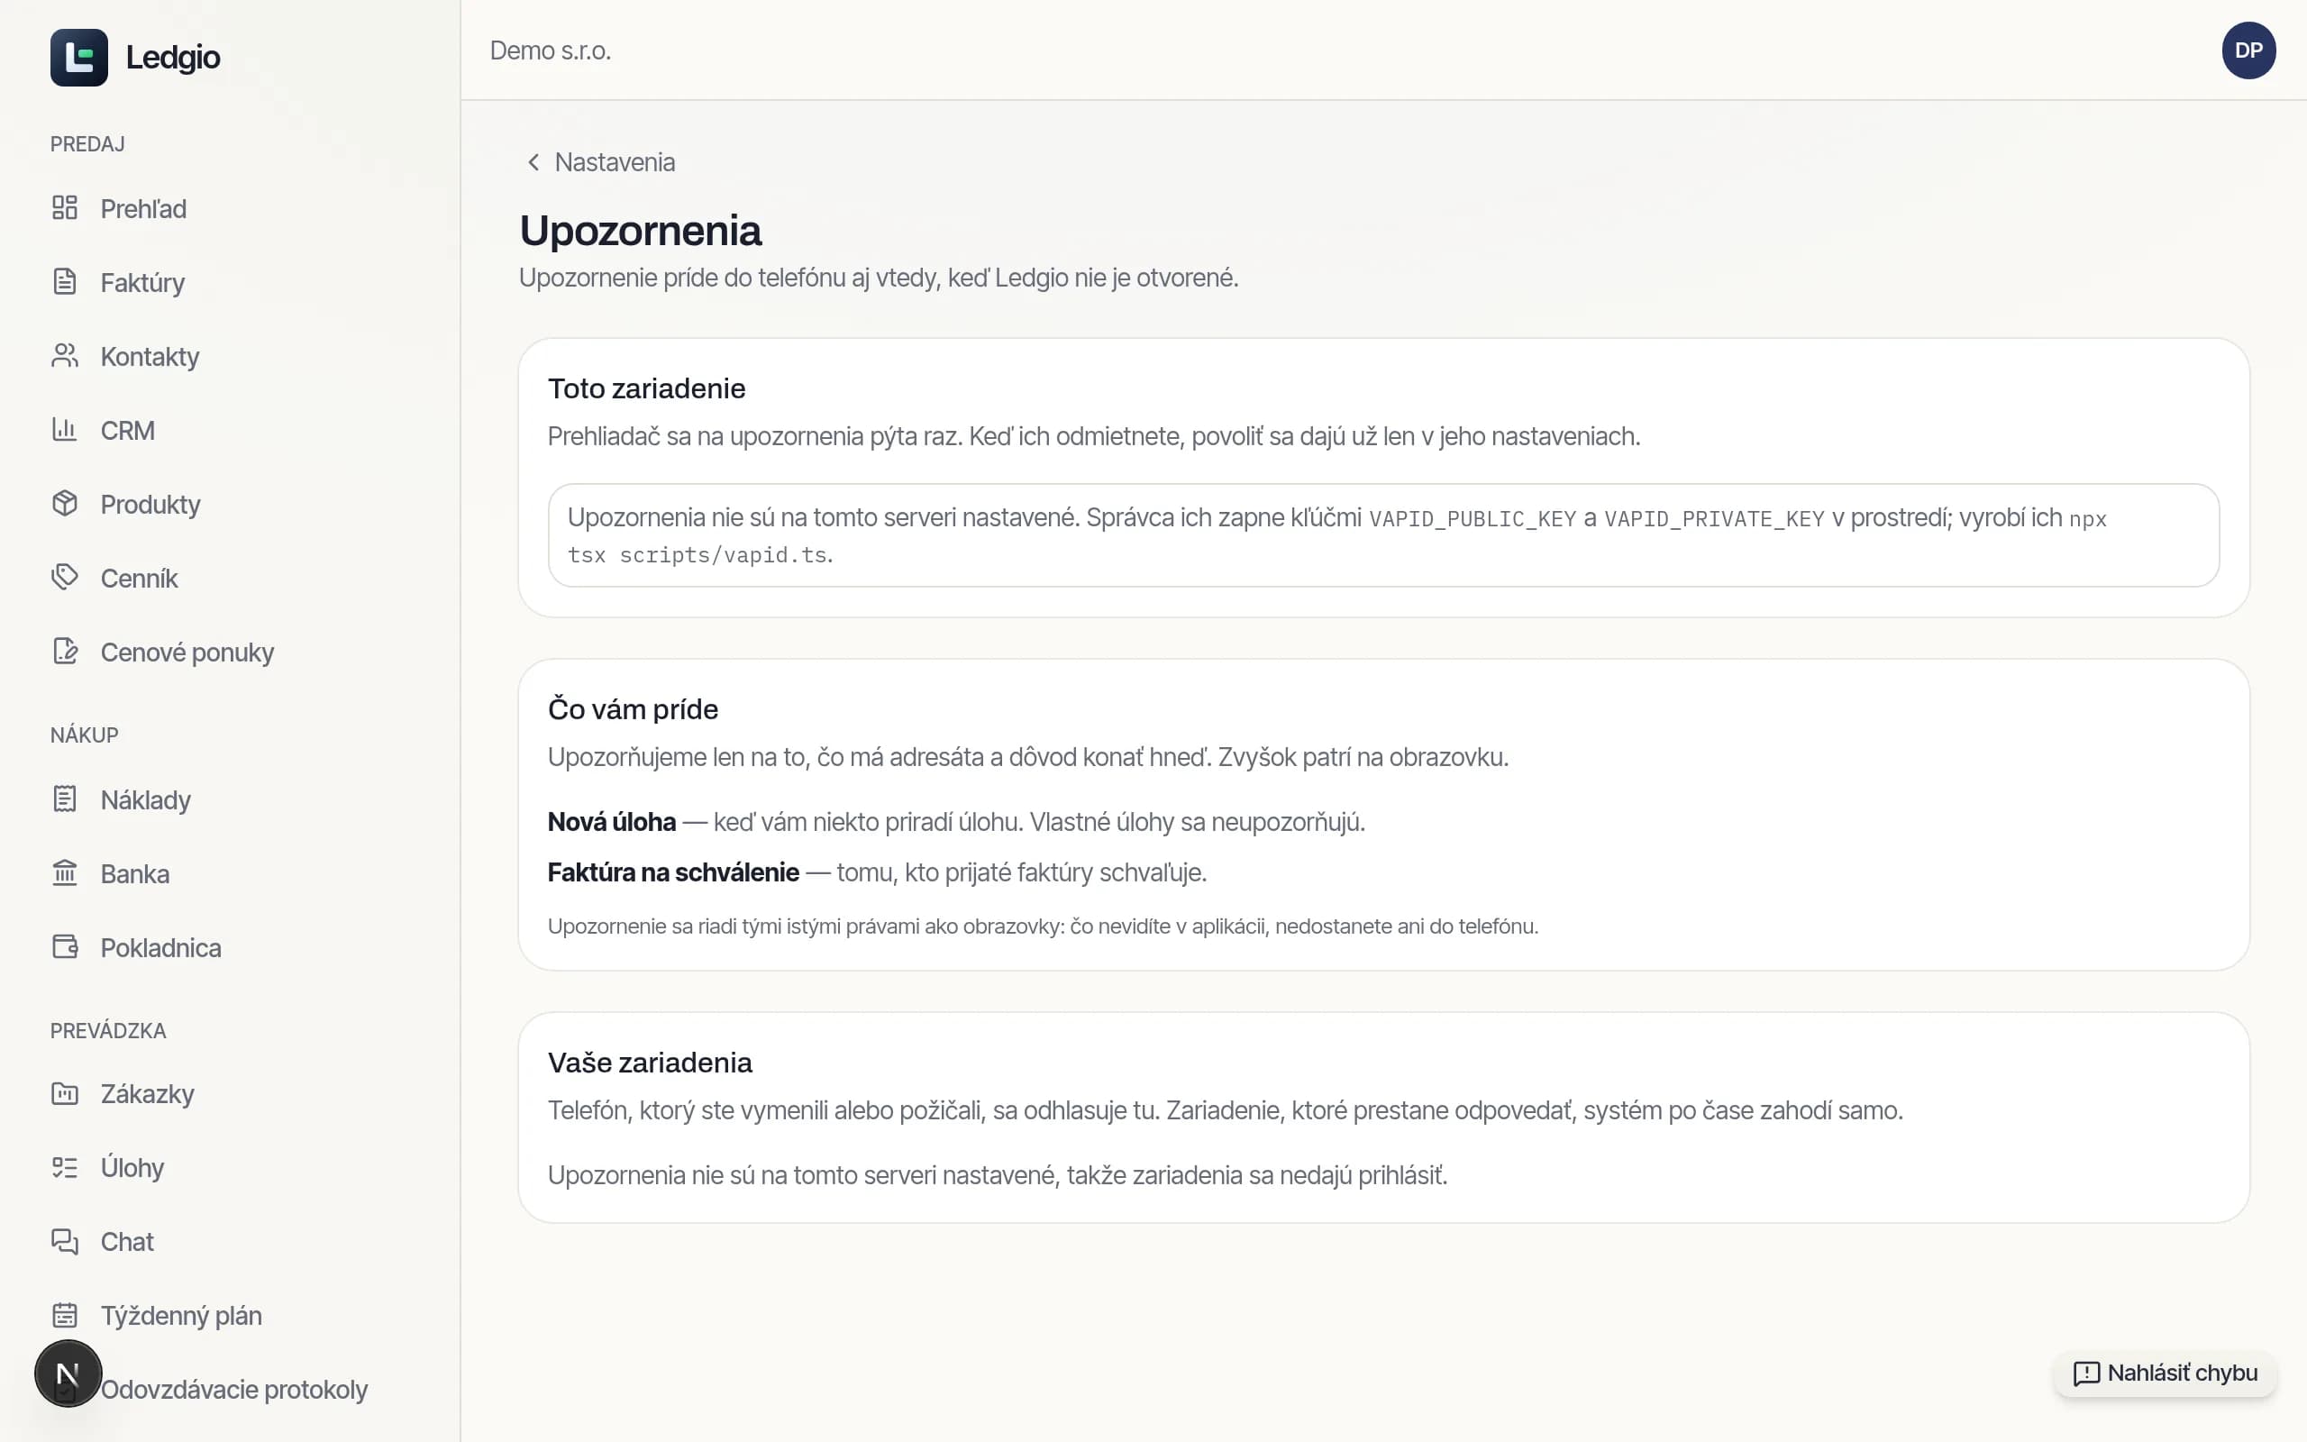Click the 'VAPID_PUBLIC_KEY' code text
This screenshot has height=1442, width=2307.
pyautogui.click(x=1472, y=519)
